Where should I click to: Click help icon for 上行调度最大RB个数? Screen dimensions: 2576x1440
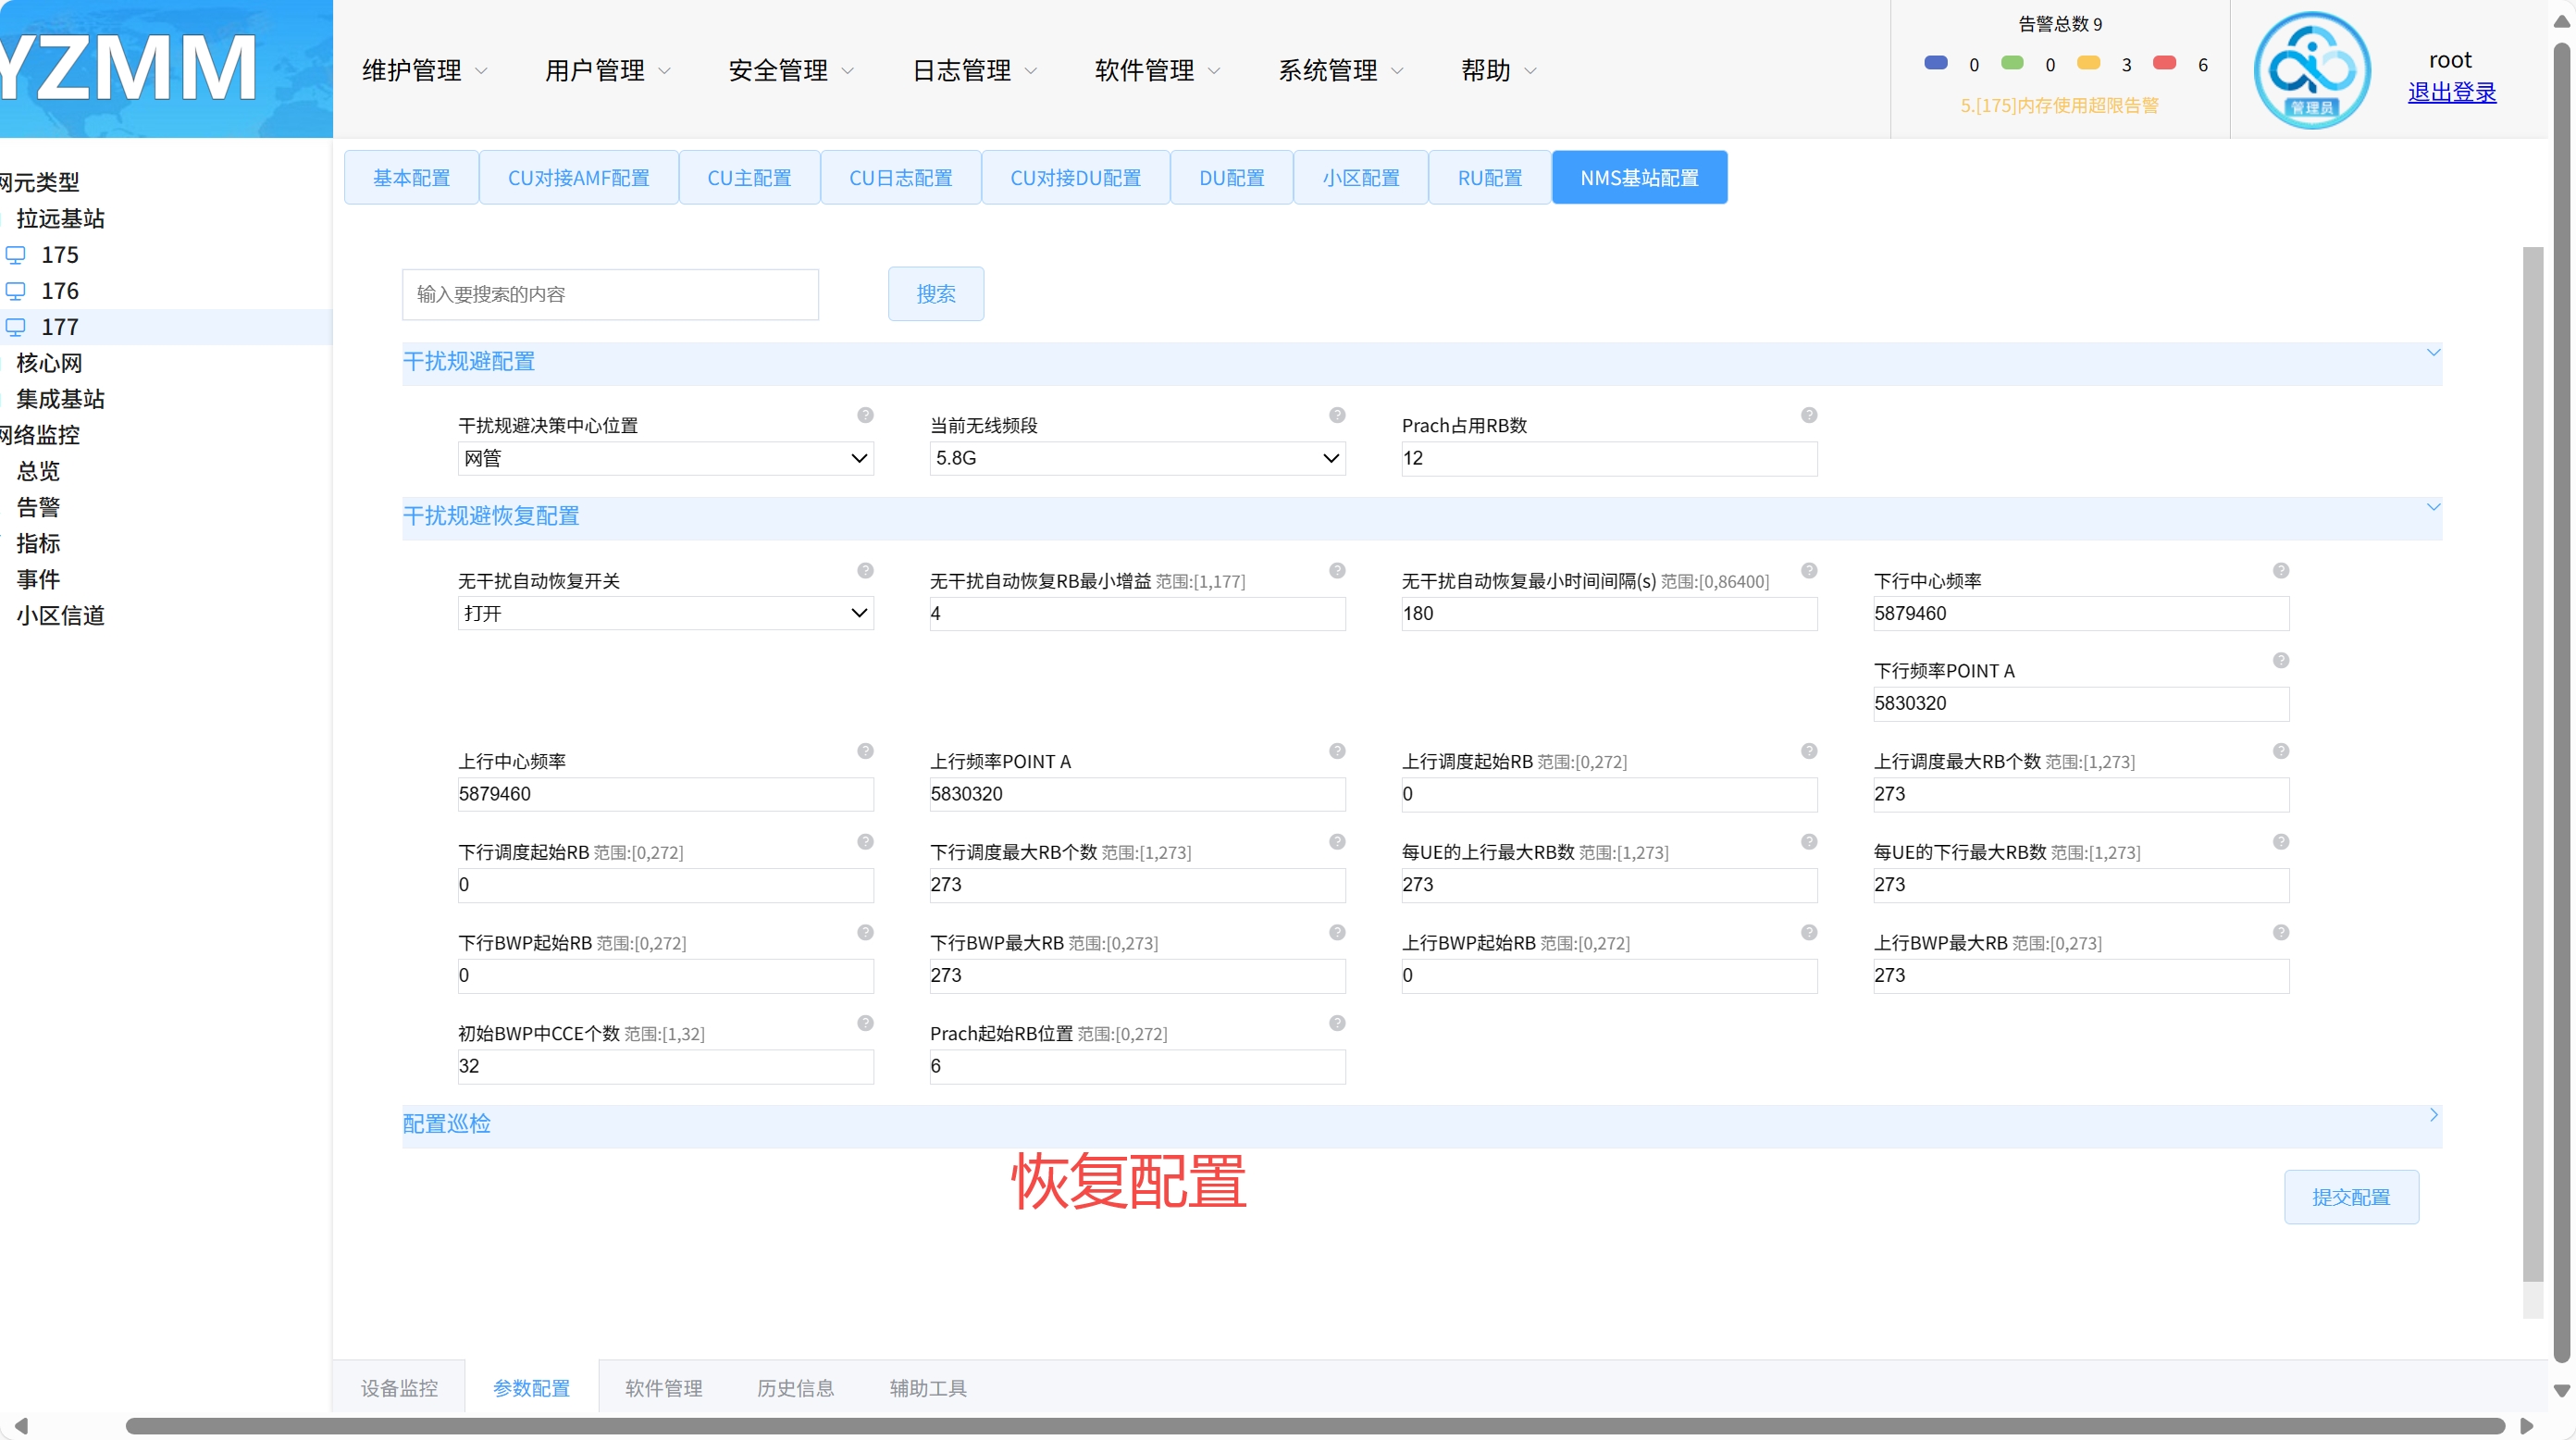coord(2281,751)
